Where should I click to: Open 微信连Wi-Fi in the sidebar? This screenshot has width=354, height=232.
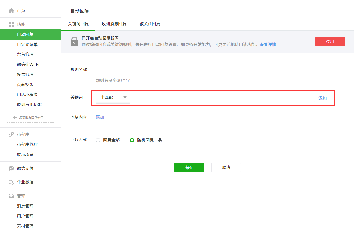(28, 65)
